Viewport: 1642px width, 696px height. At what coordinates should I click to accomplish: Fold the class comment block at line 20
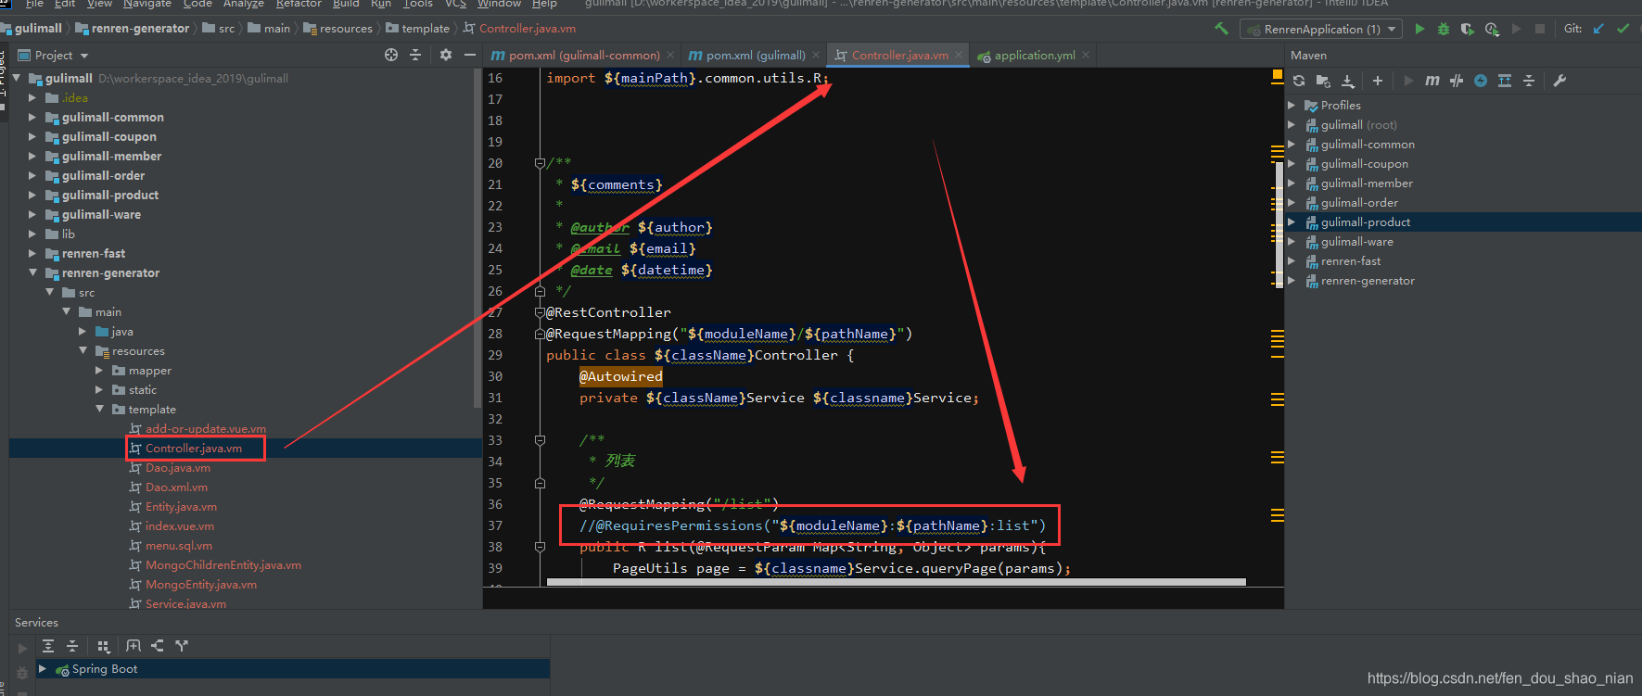540,163
